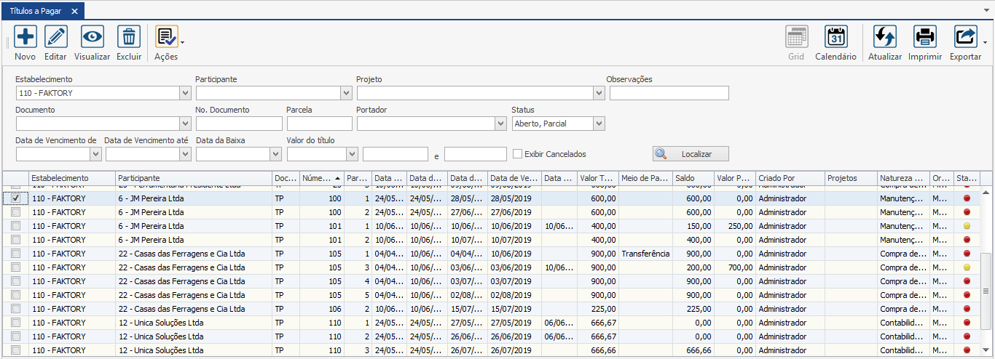
Task: Uncheck the selected JM Pereira row checkbox
Action: [15, 198]
